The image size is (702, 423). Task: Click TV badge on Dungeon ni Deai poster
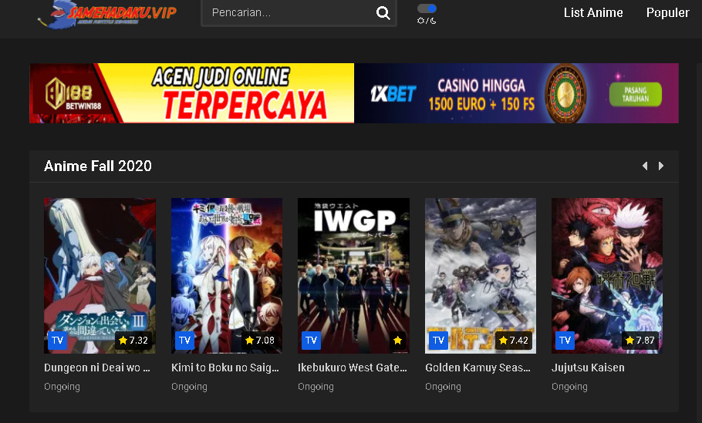pos(58,341)
